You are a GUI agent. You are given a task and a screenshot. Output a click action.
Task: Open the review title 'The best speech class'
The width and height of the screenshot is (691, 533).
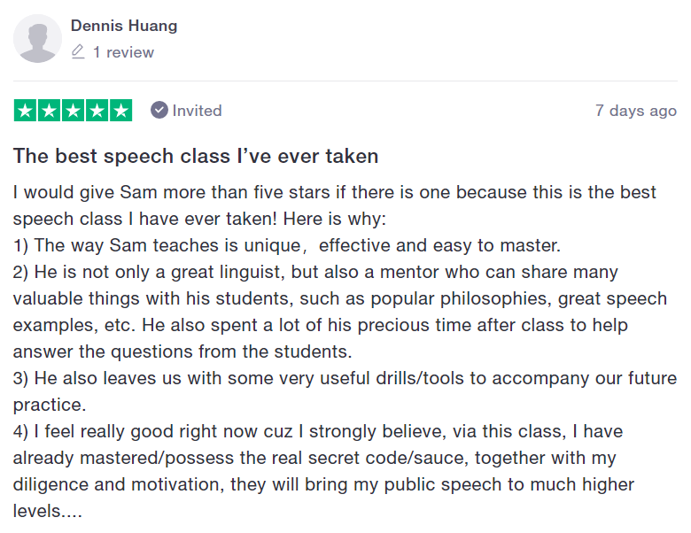pyautogui.click(x=196, y=157)
